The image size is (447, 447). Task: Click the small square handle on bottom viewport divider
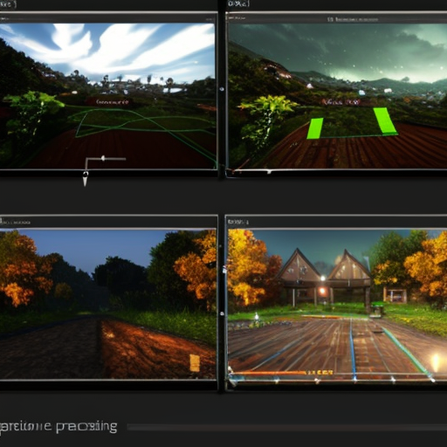coord(224,270)
